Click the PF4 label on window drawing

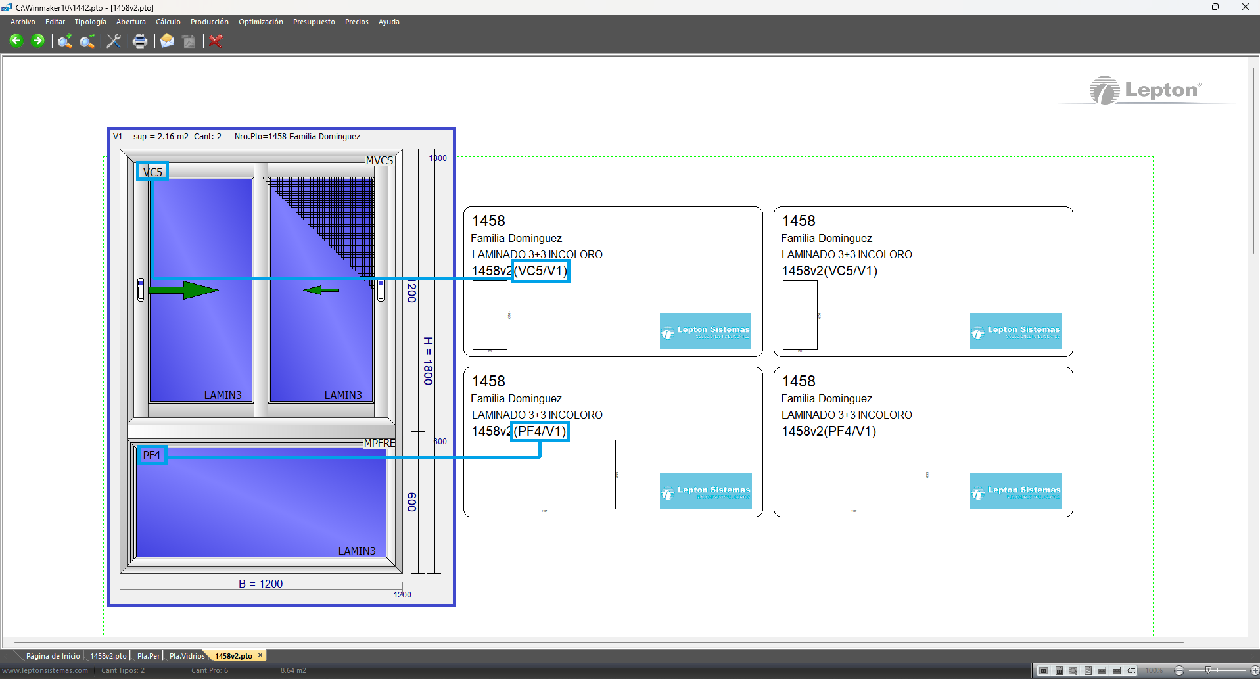pos(152,455)
